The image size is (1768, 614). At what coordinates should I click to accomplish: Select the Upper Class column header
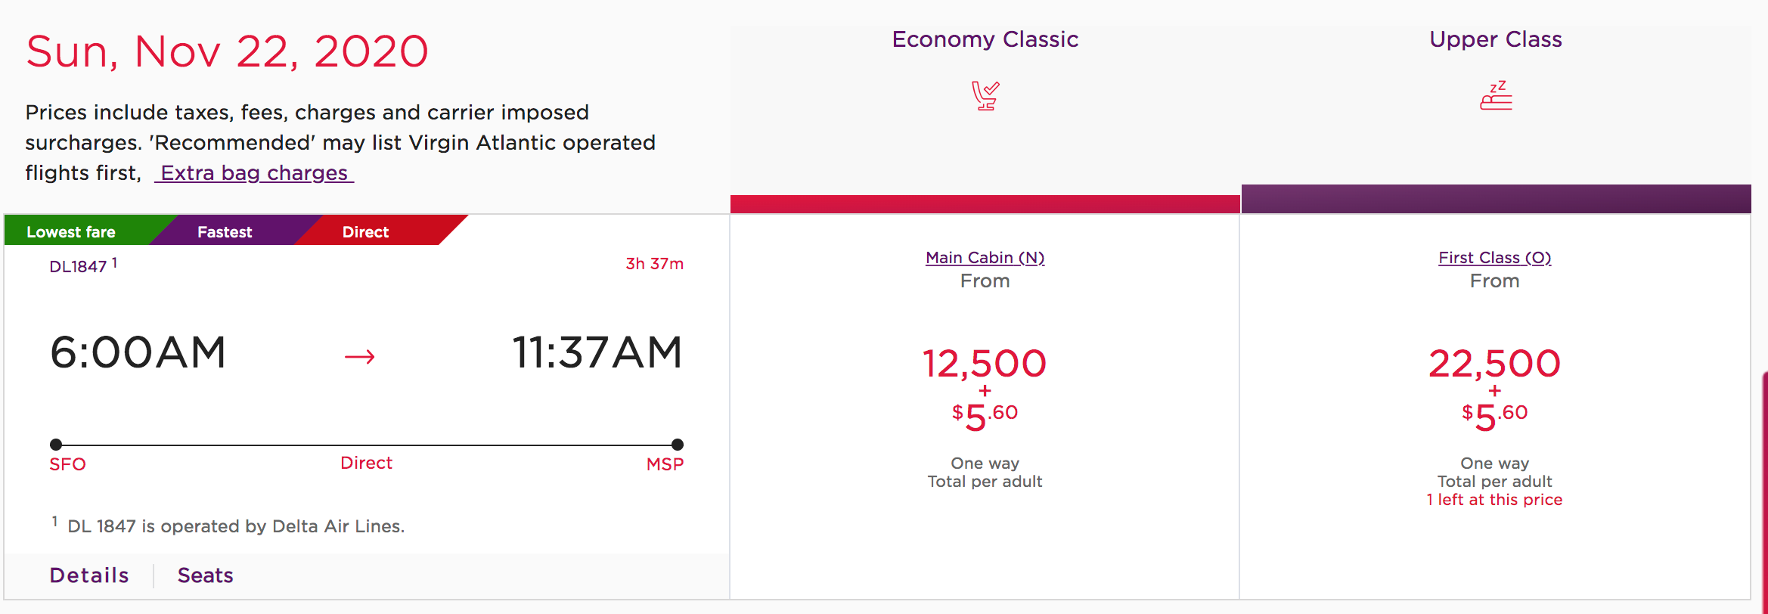[x=1495, y=39]
